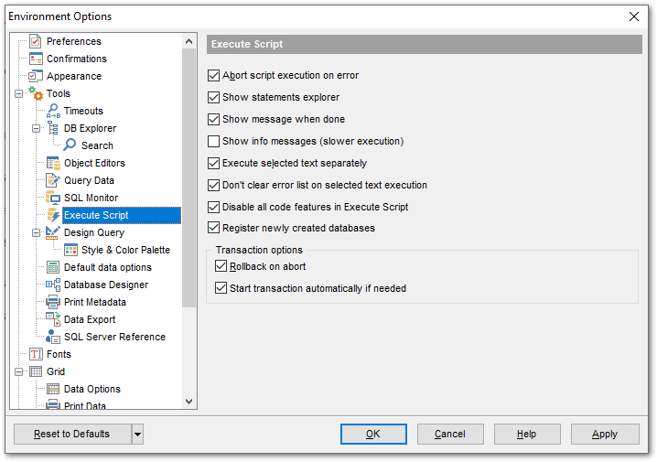Toggle Start transaction automatically if needed

(221, 288)
